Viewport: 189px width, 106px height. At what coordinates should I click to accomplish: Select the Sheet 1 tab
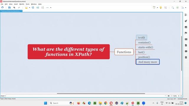[x=3, y=96]
